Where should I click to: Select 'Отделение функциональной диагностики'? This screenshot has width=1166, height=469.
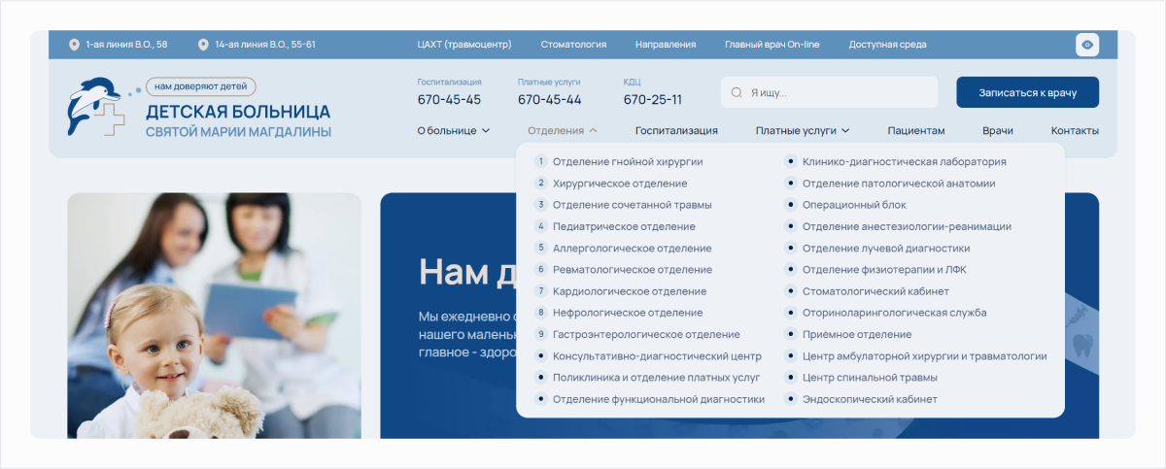659,399
